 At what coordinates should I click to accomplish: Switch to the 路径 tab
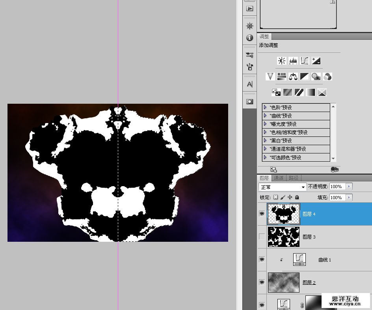pyautogui.click(x=293, y=178)
